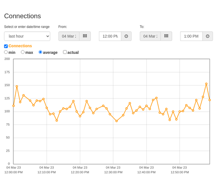Click the lowest data point near 12:31 PM
217x175 pixels.
(117, 121)
